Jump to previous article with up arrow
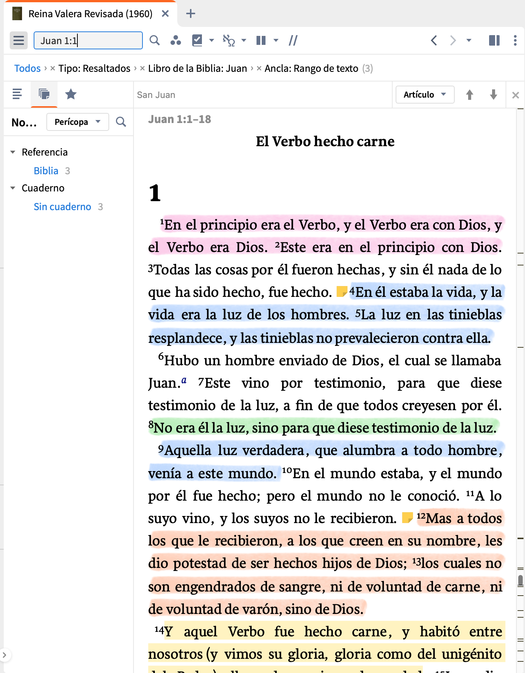This screenshot has width=525, height=673. point(470,95)
